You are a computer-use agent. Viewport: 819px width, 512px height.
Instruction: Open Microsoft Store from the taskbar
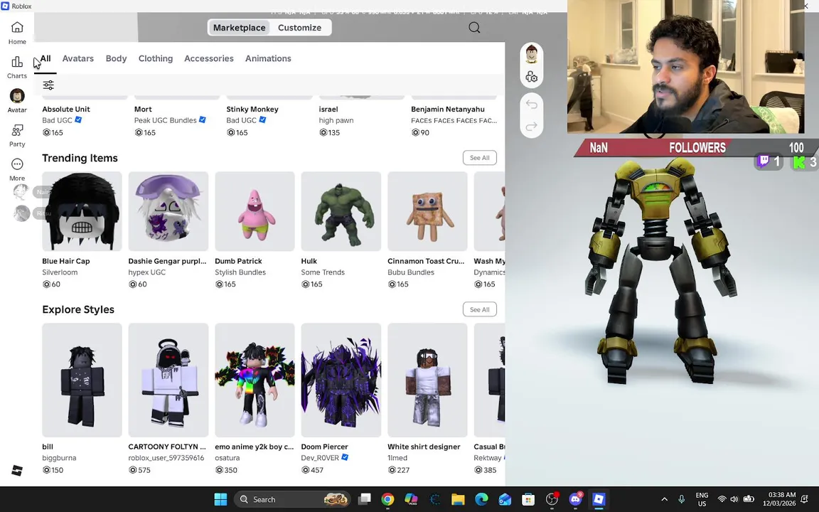tap(528, 499)
